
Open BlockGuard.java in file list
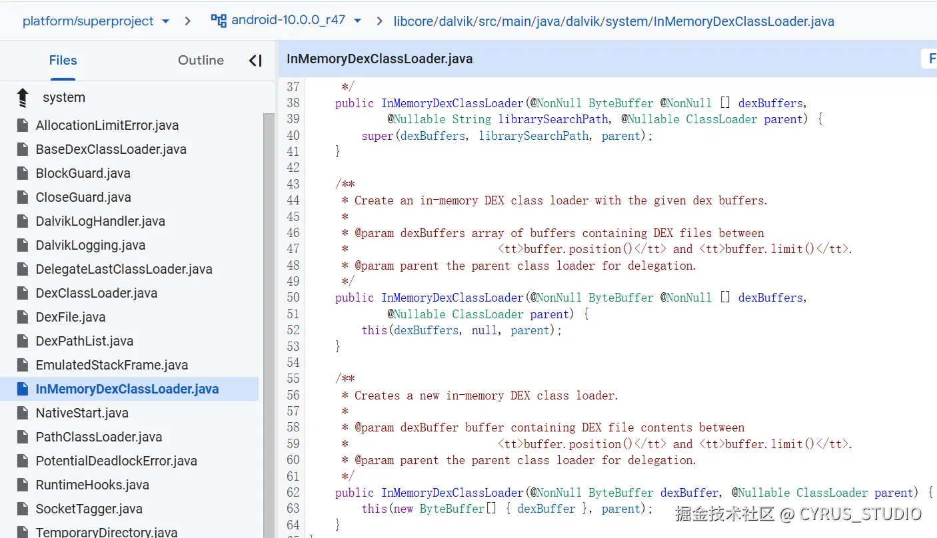(83, 173)
